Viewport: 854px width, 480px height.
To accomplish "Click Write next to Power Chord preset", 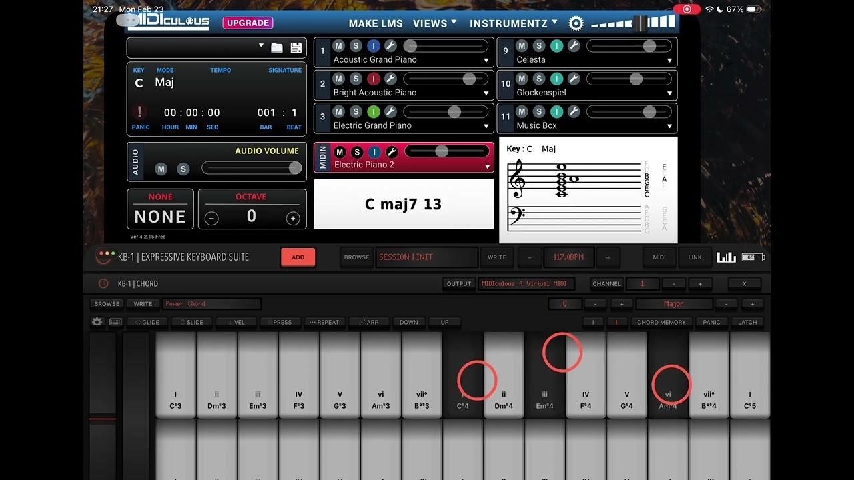I will tap(143, 303).
